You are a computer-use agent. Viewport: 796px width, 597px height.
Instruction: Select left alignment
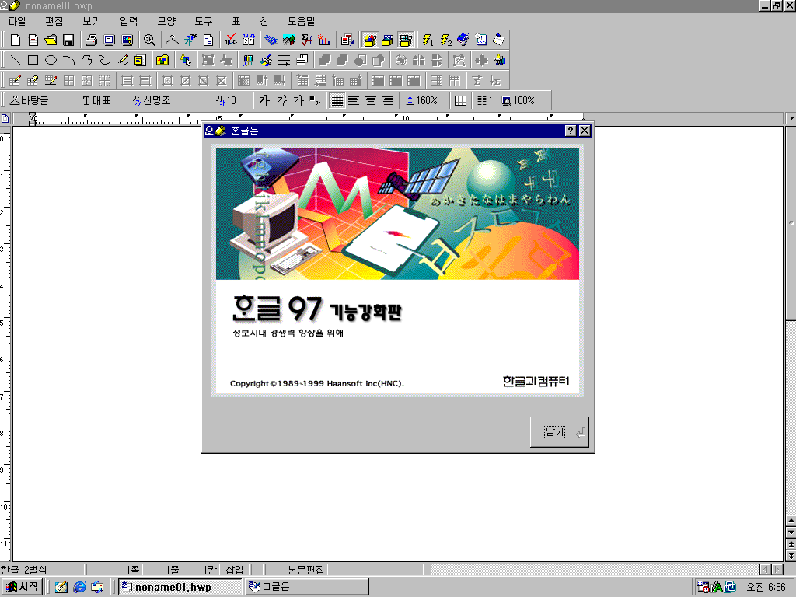[x=354, y=100]
